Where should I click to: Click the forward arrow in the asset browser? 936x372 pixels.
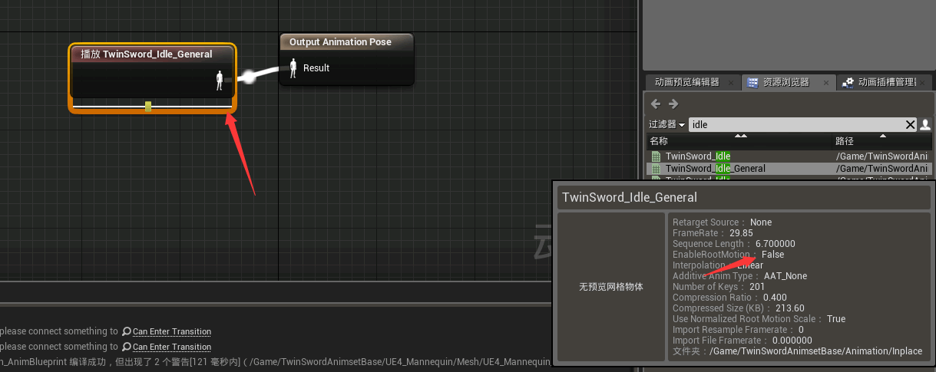tap(673, 104)
